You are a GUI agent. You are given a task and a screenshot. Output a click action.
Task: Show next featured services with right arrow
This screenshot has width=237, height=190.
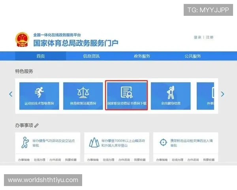222,94
